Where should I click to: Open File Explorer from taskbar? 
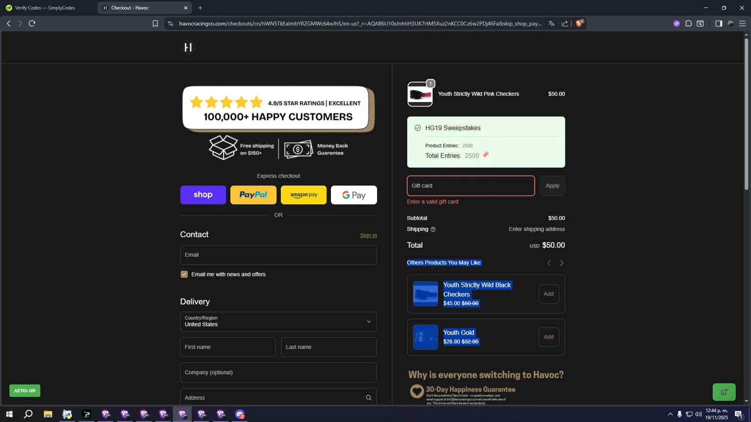48,414
